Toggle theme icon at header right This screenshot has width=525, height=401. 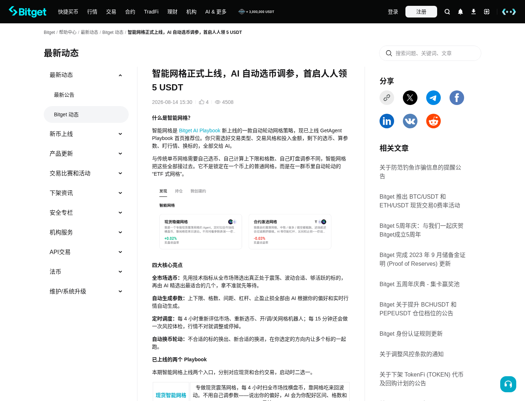509,12
